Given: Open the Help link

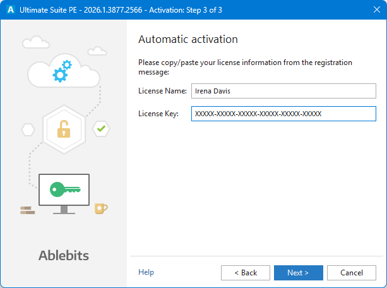Looking at the screenshot, I should click(x=146, y=272).
